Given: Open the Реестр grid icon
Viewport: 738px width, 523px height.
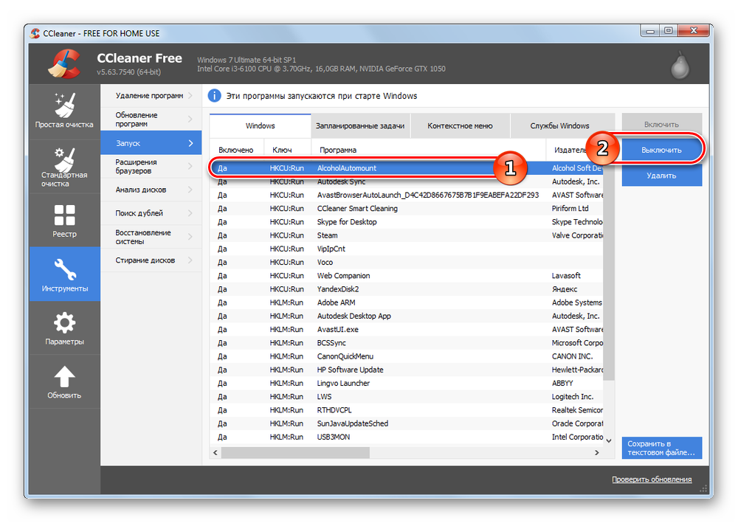Looking at the screenshot, I should [x=64, y=215].
